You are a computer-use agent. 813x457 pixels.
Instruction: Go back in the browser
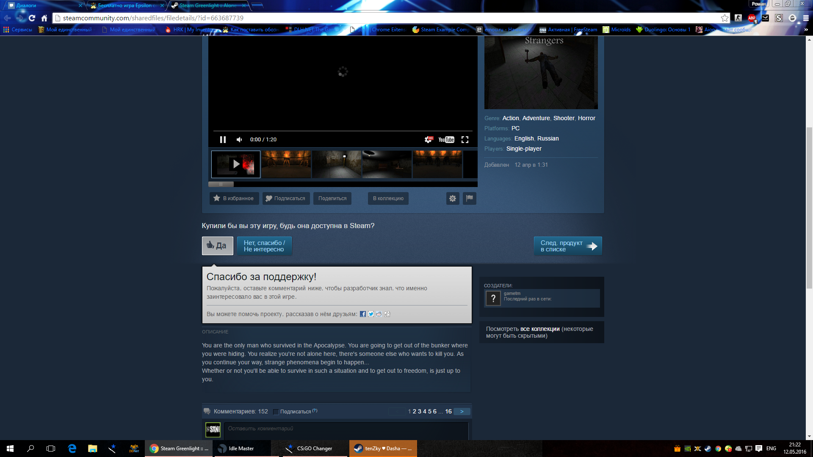(x=7, y=18)
